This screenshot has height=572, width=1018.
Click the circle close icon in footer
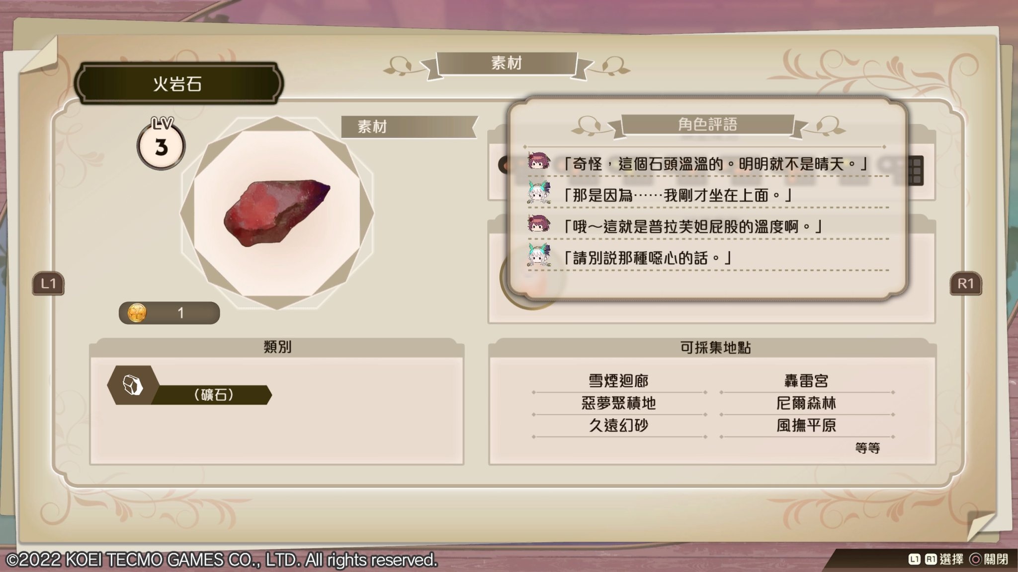click(x=976, y=559)
